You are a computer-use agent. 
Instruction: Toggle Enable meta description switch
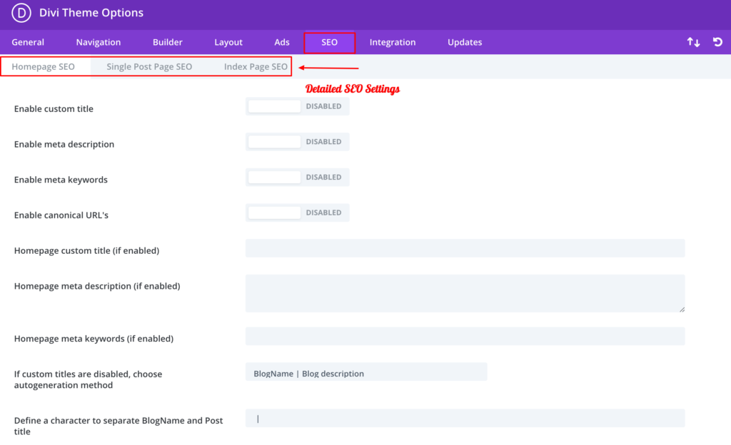pyautogui.click(x=298, y=141)
